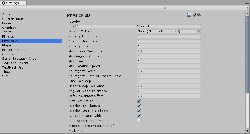Enable Auto Sync Transforms

coord(139,121)
